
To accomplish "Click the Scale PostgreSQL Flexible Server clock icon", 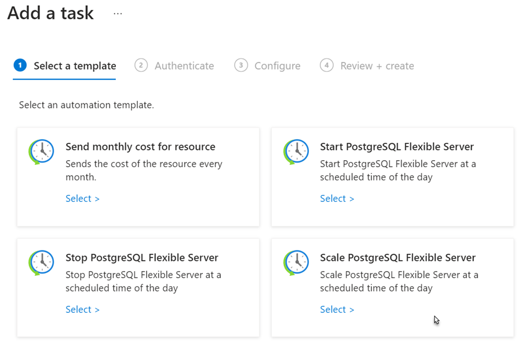I will click(295, 263).
